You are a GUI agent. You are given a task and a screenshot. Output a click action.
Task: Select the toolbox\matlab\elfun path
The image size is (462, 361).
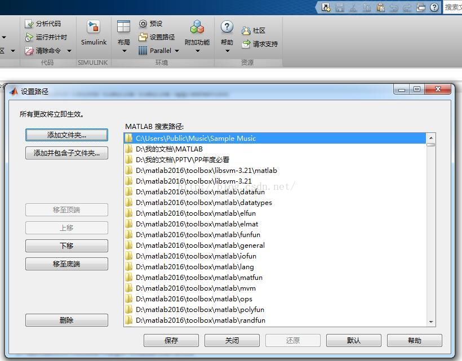click(275, 213)
